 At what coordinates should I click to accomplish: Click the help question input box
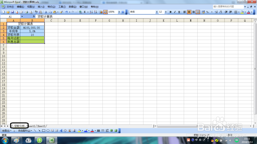(x=228, y=7)
